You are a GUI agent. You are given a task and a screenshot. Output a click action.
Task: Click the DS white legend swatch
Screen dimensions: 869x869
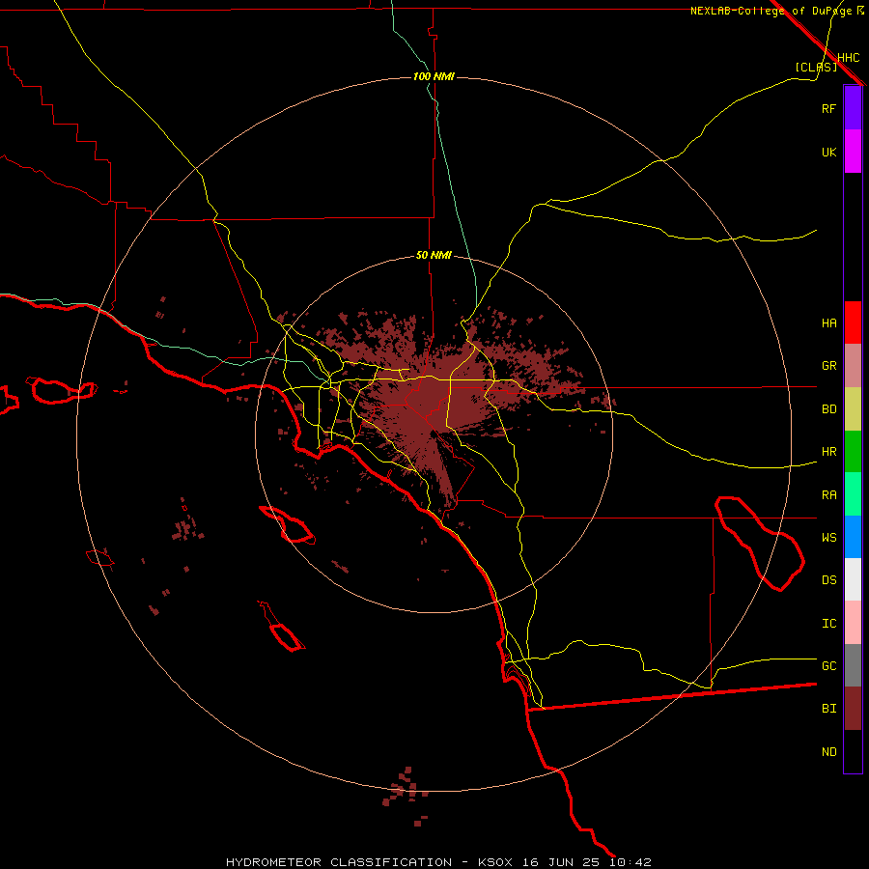[853, 579]
